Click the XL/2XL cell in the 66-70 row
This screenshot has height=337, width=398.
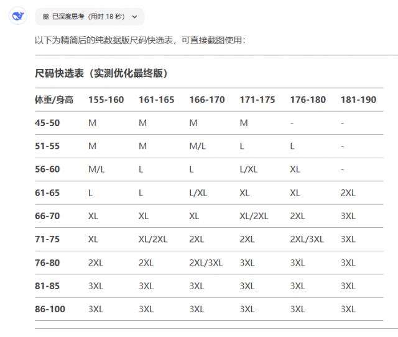[x=254, y=216]
